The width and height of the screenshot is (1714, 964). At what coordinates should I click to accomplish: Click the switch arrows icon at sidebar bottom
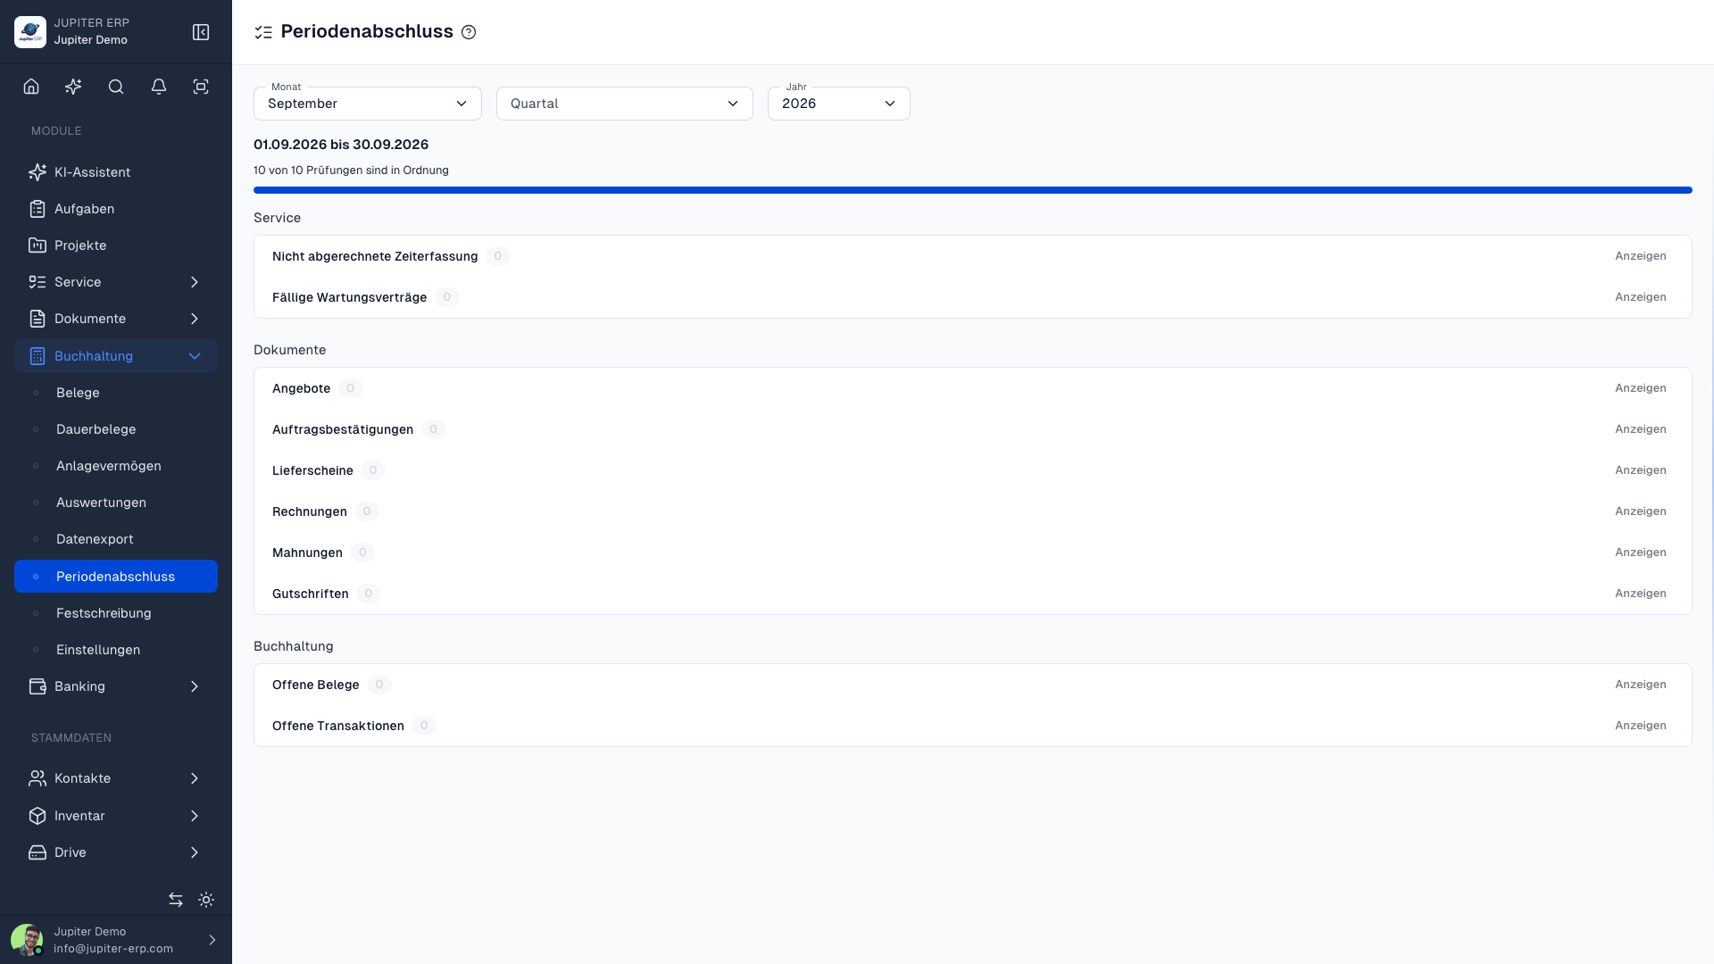(x=176, y=900)
